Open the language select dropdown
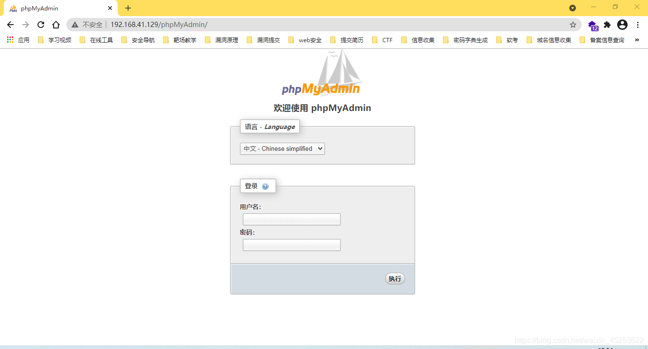Image resolution: width=648 pixels, height=349 pixels. coord(282,148)
